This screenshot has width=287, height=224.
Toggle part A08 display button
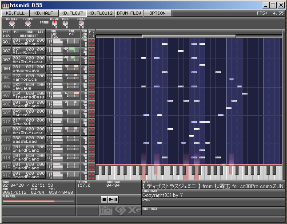click(6, 104)
